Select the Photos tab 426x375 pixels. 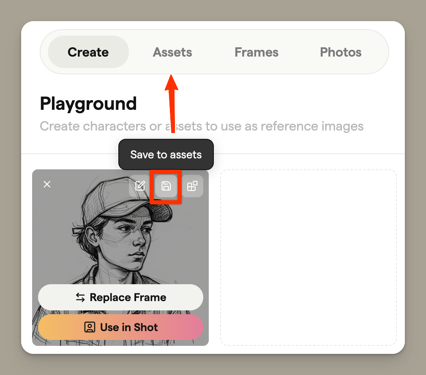pos(341,52)
